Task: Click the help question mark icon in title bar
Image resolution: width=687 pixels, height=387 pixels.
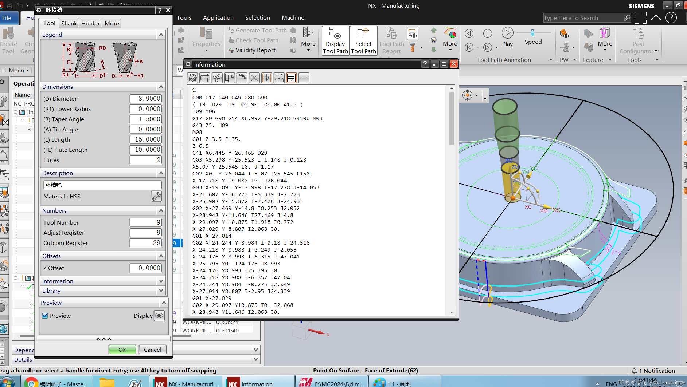Action: (x=671, y=17)
